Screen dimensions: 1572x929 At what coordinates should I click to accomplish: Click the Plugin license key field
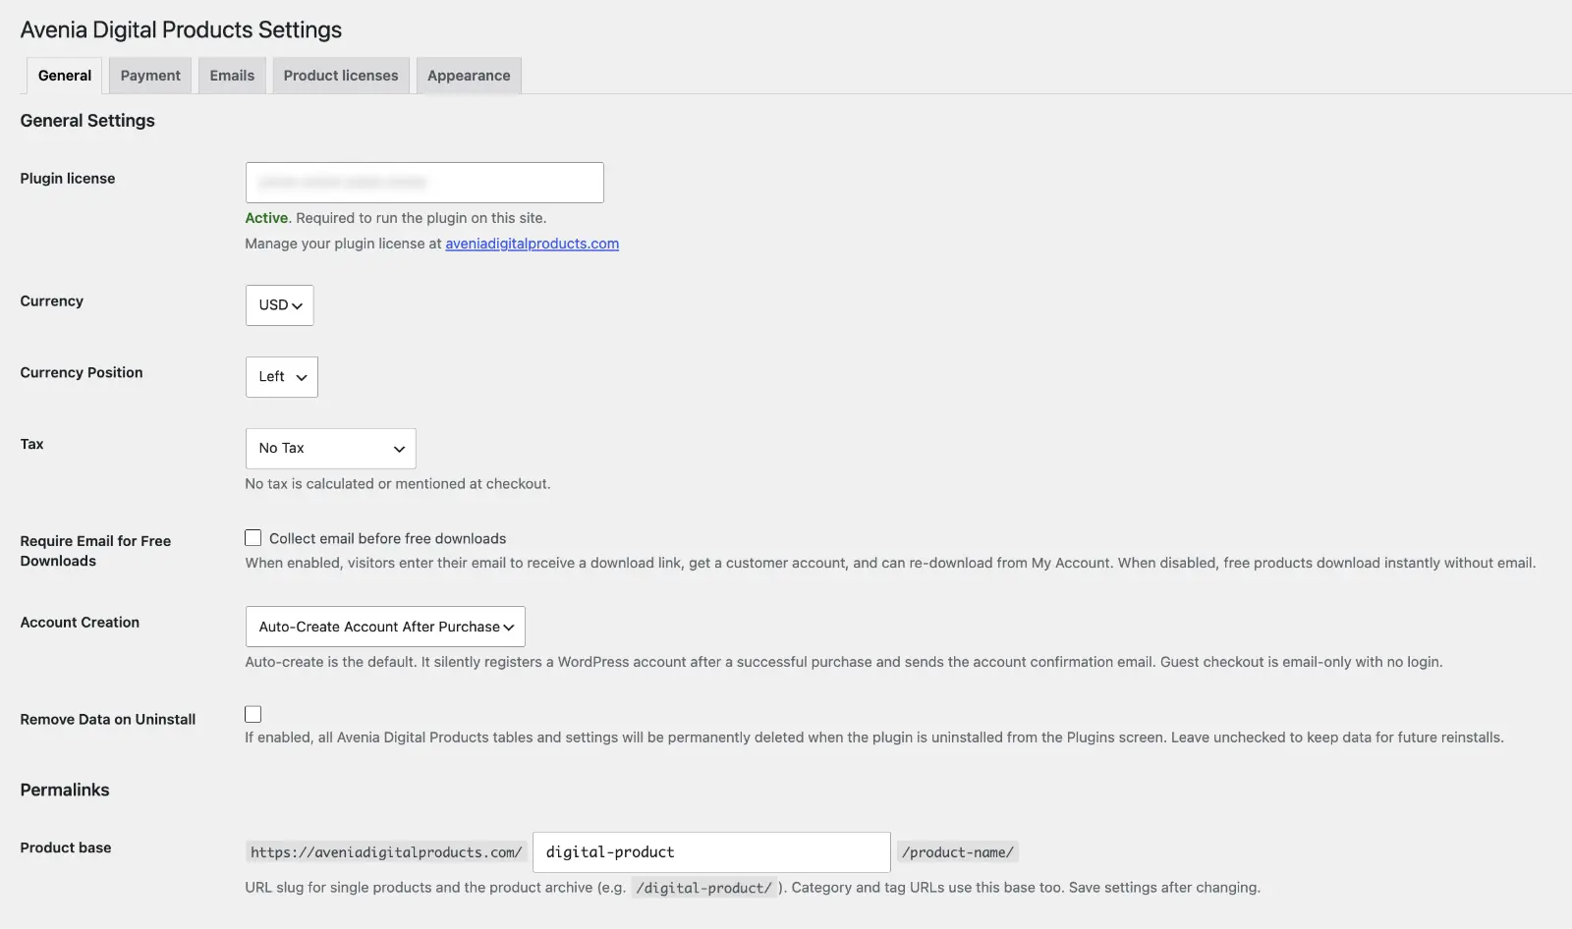424,183
